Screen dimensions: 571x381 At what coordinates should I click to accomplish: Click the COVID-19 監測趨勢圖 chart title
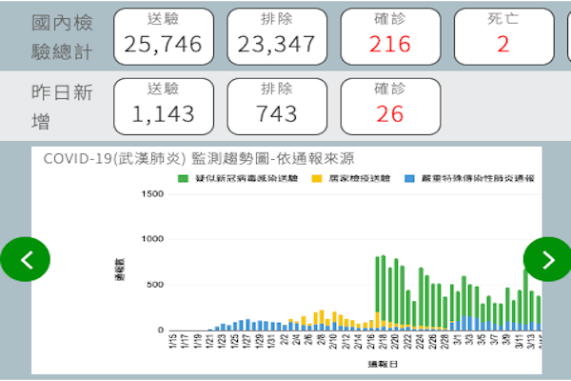coord(198,158)
